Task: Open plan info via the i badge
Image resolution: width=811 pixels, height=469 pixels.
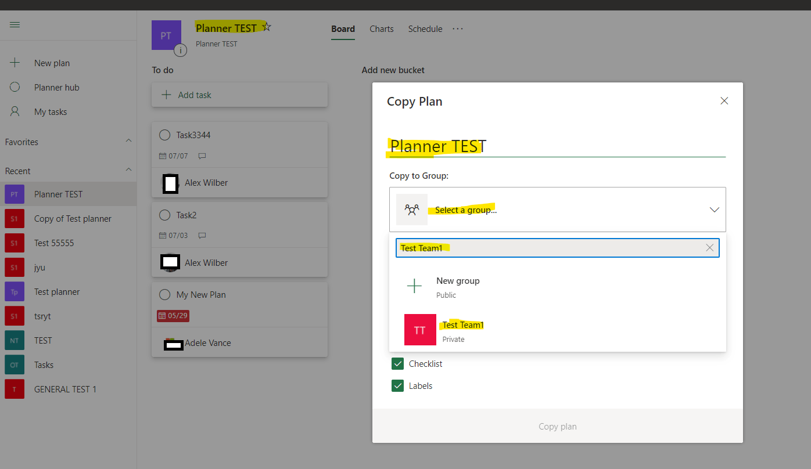Action: click(180, 50)
